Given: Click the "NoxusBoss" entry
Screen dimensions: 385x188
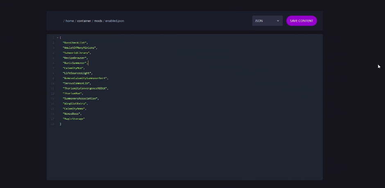Looking at the screenshot, I should click(72, 114).
